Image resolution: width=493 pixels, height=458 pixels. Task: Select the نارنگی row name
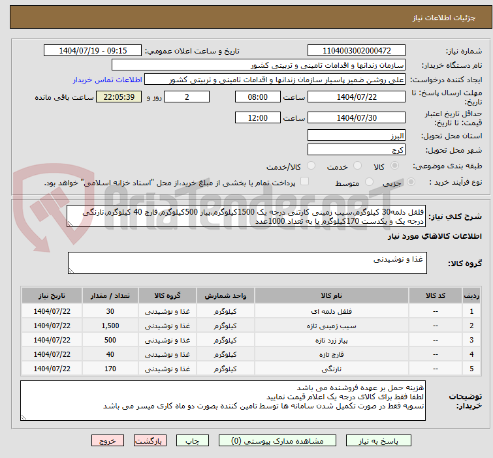point(332,369)
